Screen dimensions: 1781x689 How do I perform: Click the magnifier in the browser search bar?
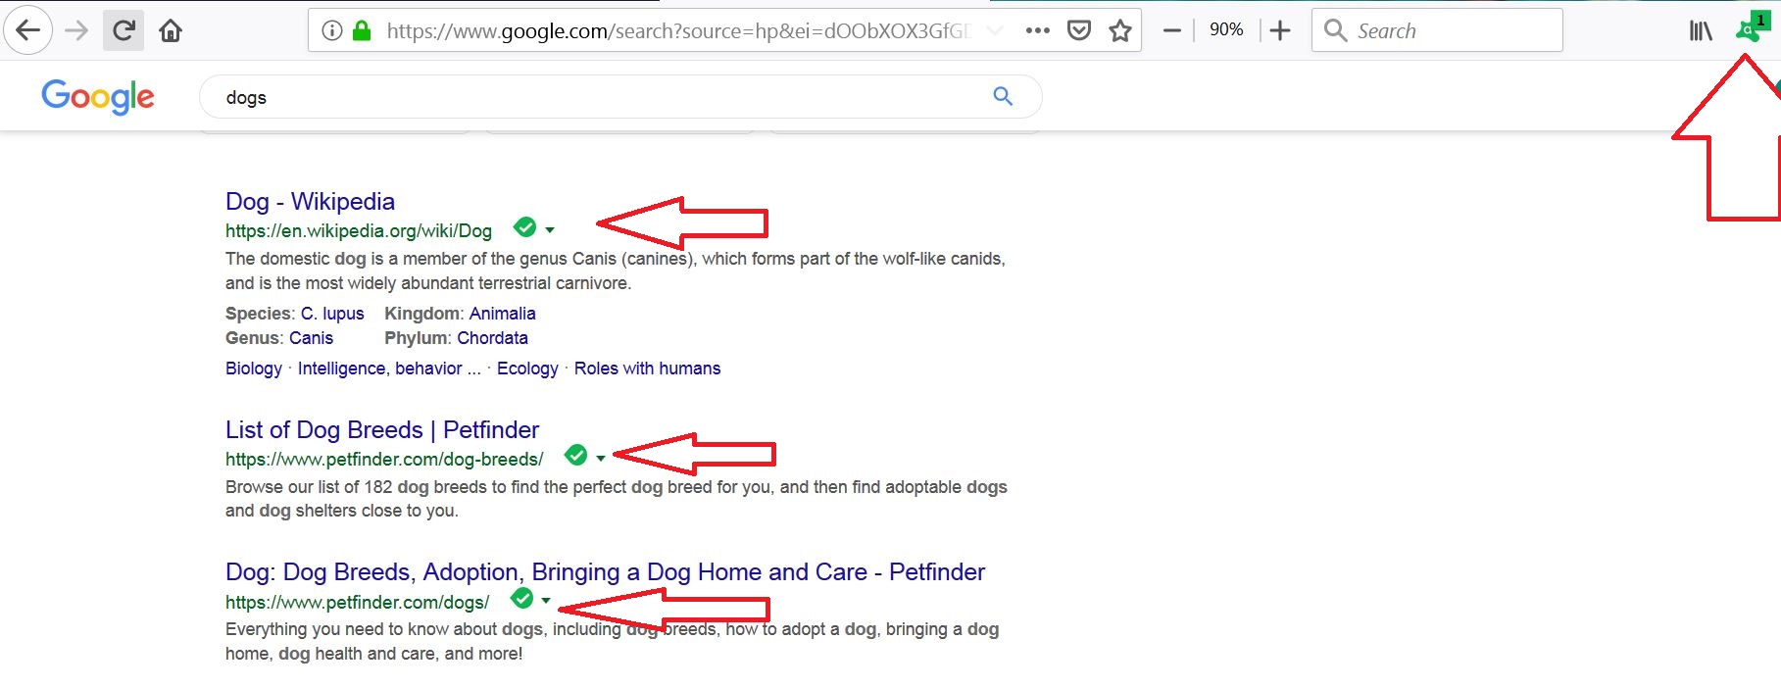1335,30
